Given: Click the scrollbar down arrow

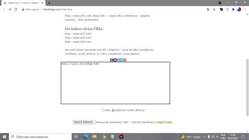Looking at the screenshot, I should pos(247,131).
